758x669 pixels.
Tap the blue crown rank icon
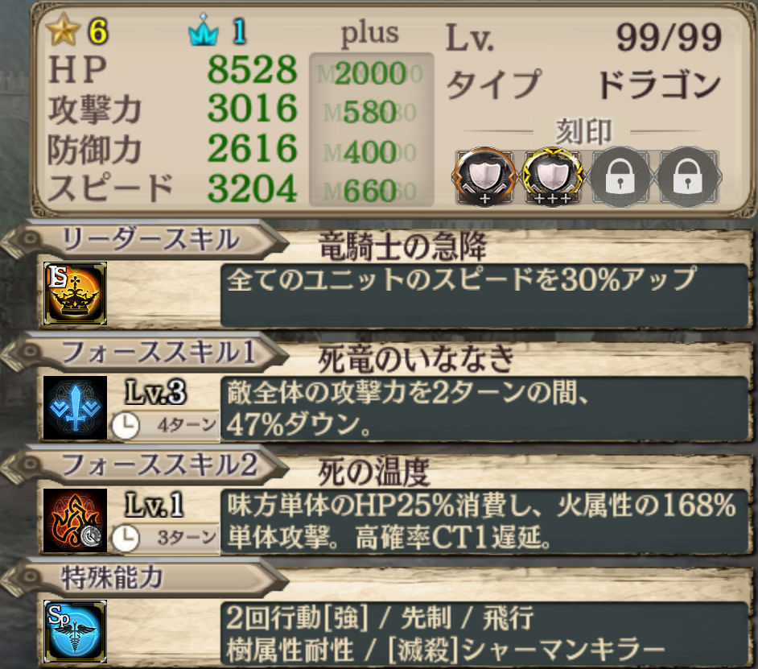tap(204, 30)
